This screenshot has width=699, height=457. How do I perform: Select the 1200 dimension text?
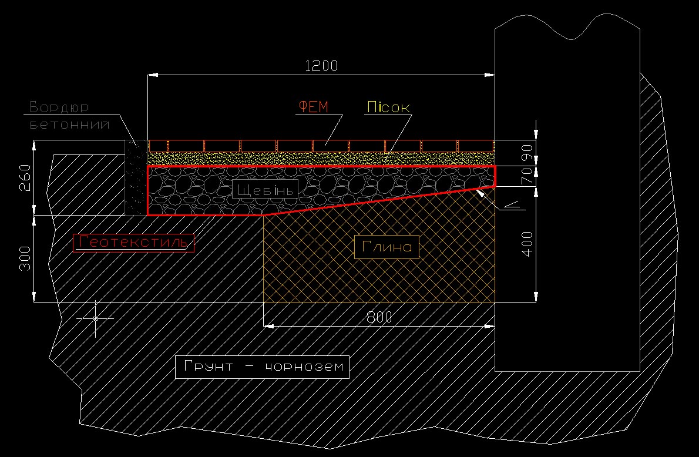[x=321, y=66]
